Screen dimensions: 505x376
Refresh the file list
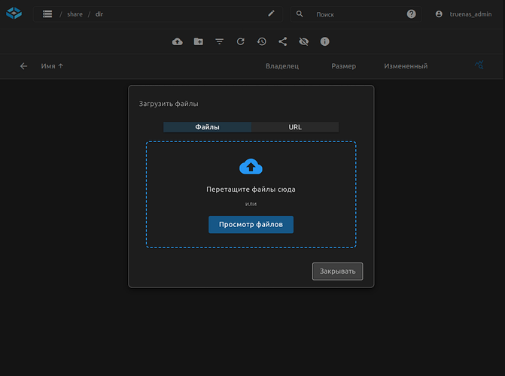241,41
